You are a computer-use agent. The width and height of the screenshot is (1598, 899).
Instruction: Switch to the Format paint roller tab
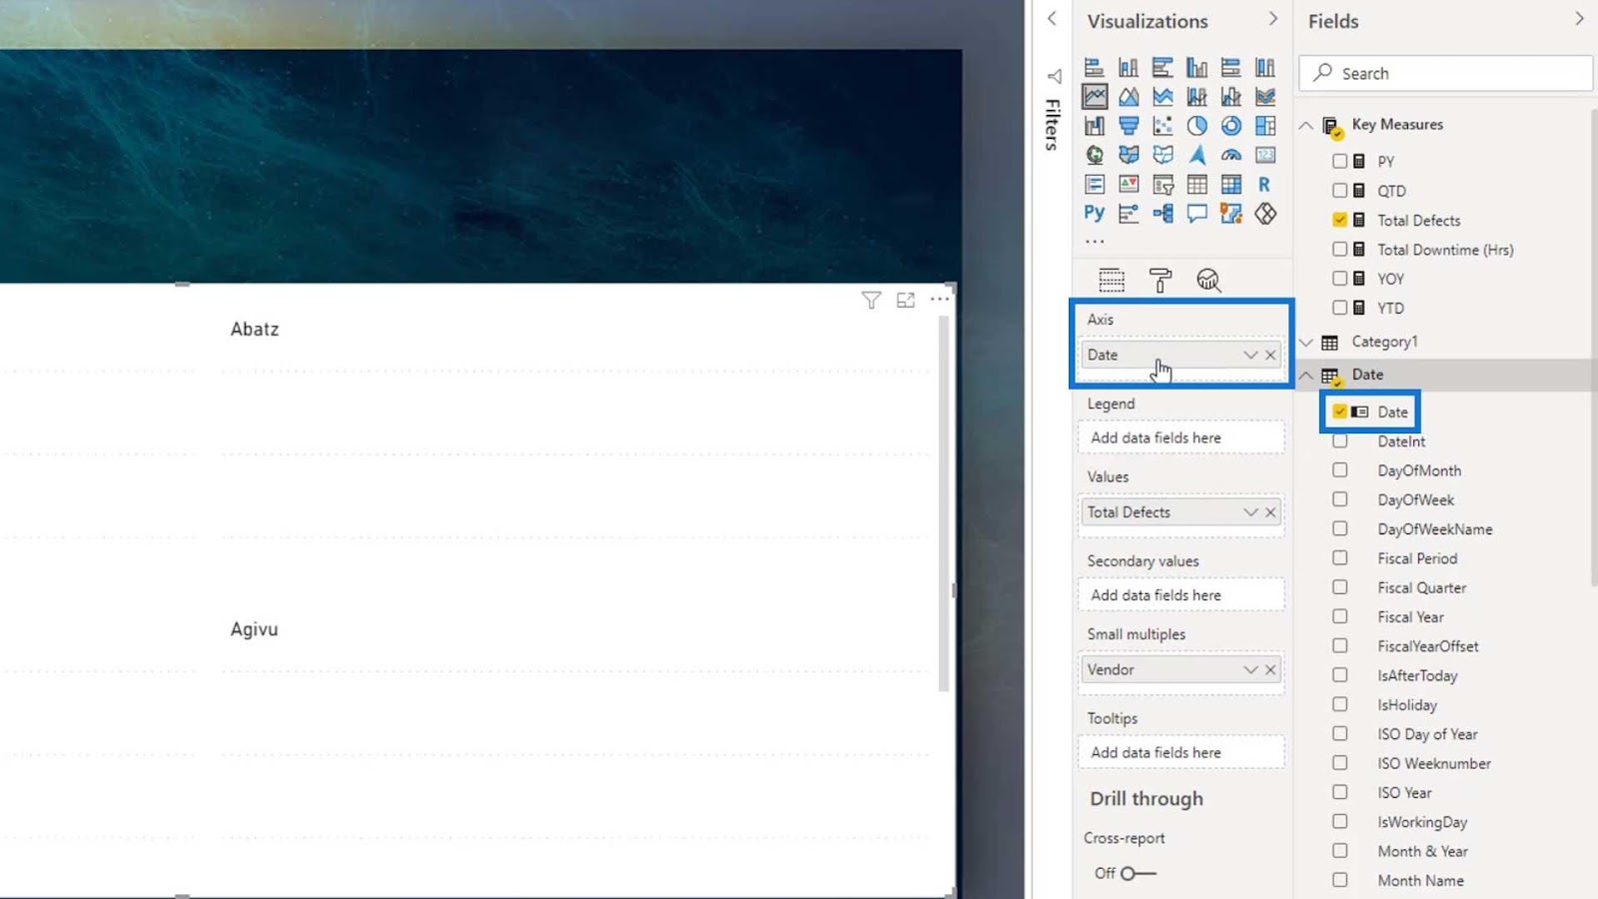[1161, 280]
